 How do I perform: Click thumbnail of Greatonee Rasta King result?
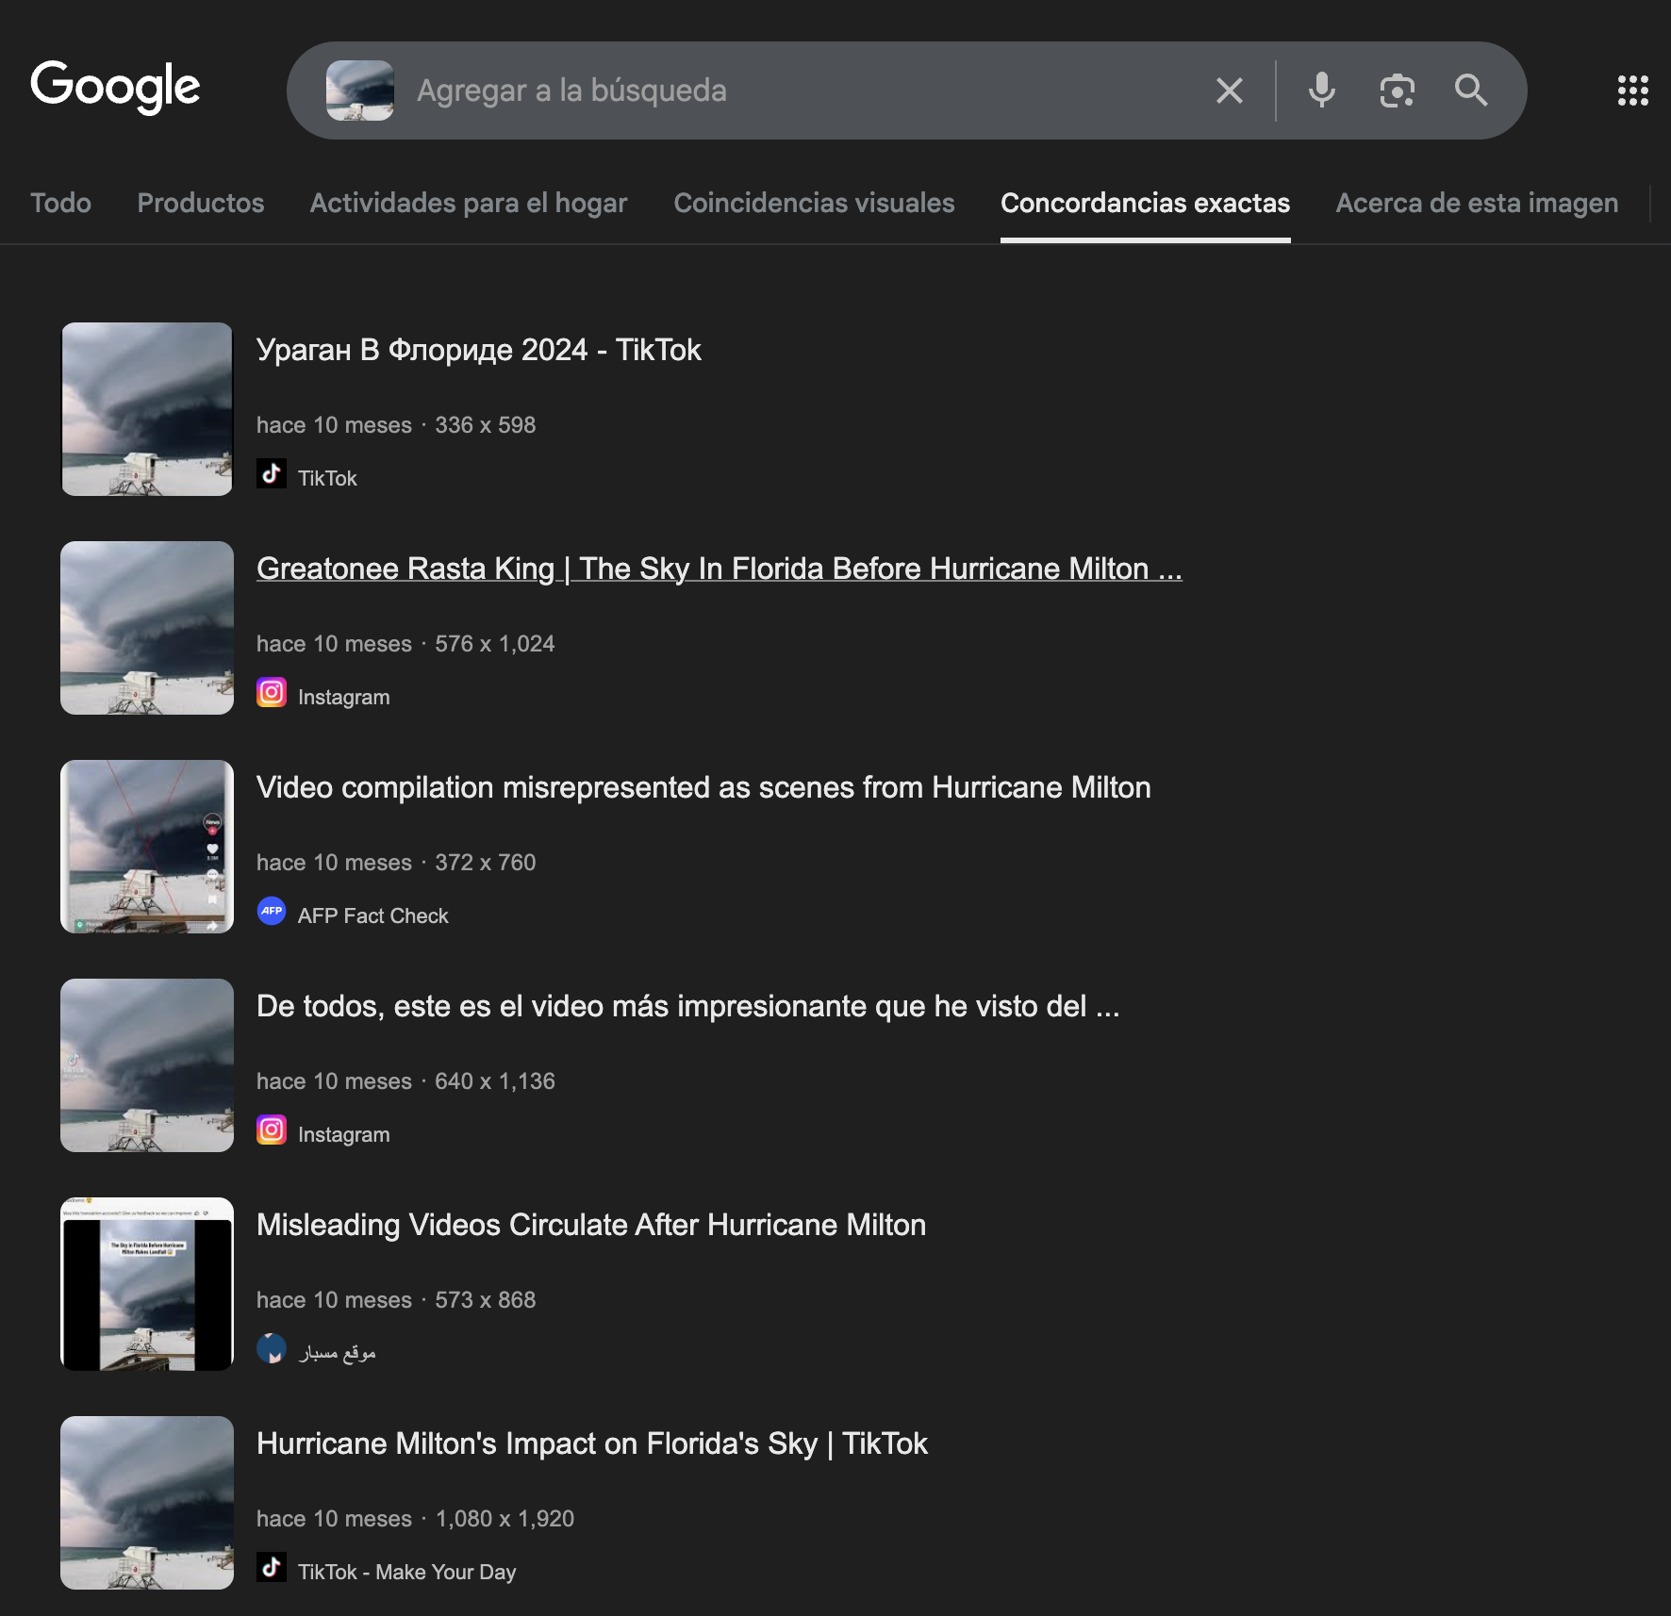tap(147, 628)
